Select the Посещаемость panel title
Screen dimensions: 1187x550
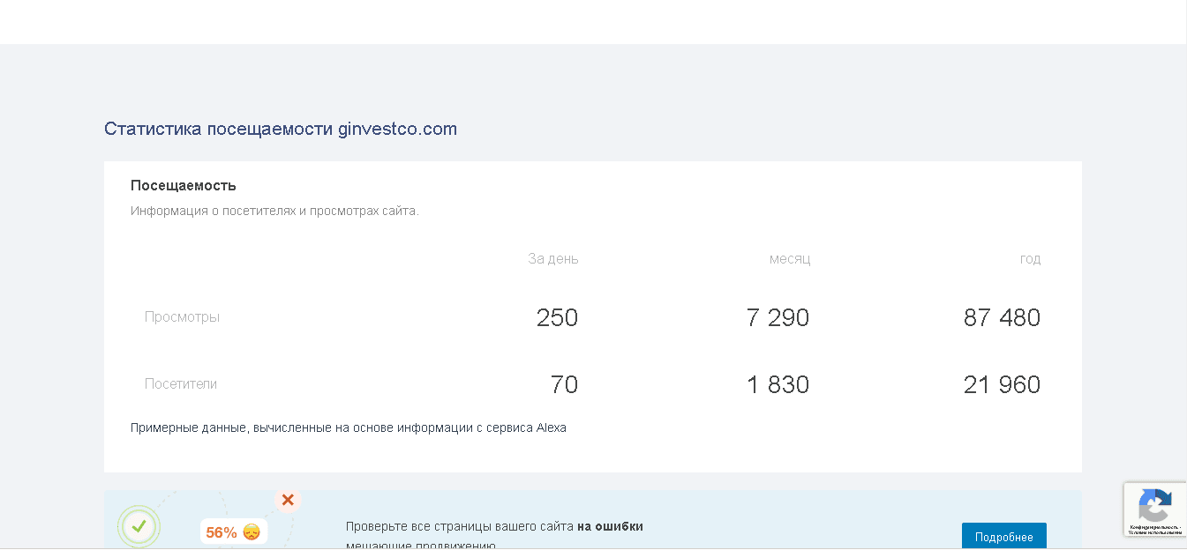pyautogui.click(x=183, y=185)
